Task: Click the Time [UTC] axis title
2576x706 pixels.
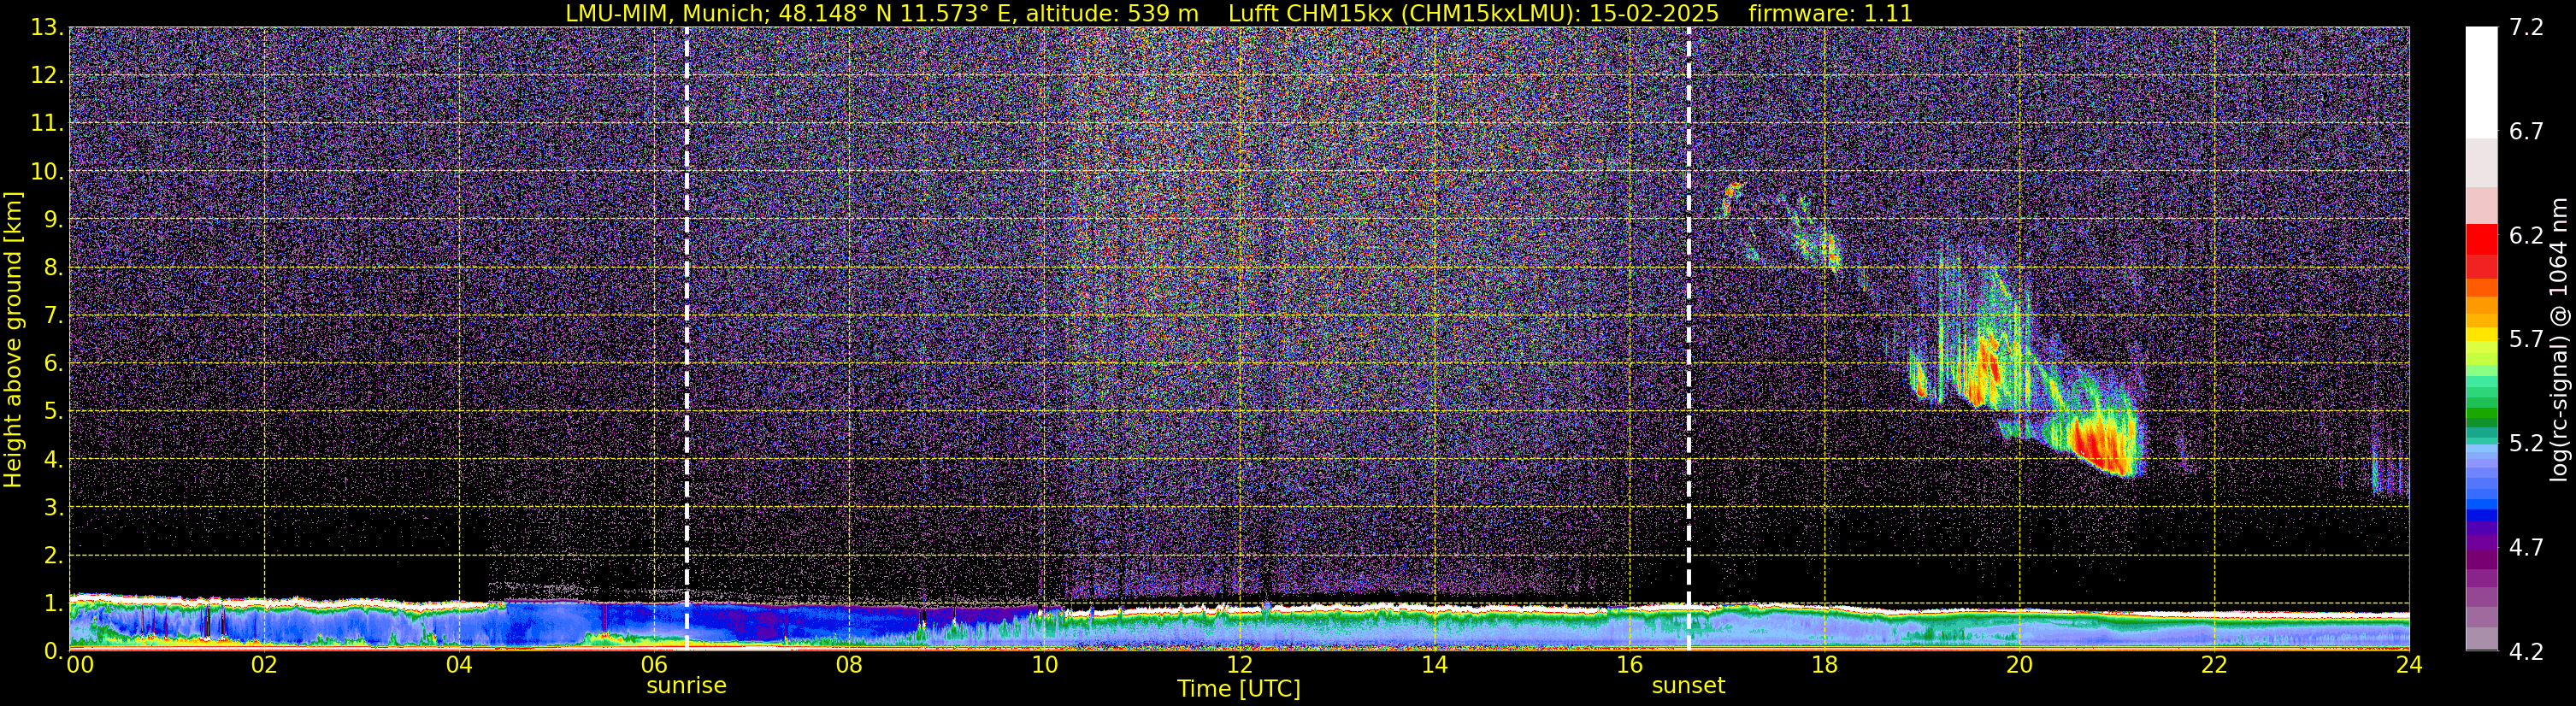Action: pyautogui.click(x=1239, y=689)
